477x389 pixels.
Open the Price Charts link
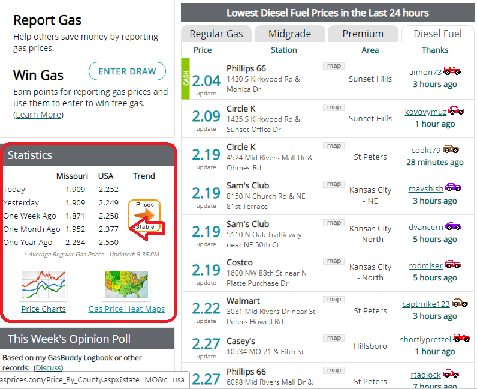44,309
